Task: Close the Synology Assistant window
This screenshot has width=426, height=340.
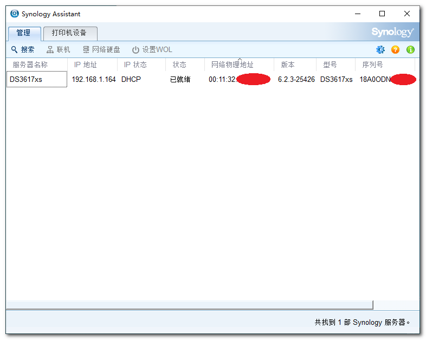Action: pyautogui.click(x=406, y=14)
